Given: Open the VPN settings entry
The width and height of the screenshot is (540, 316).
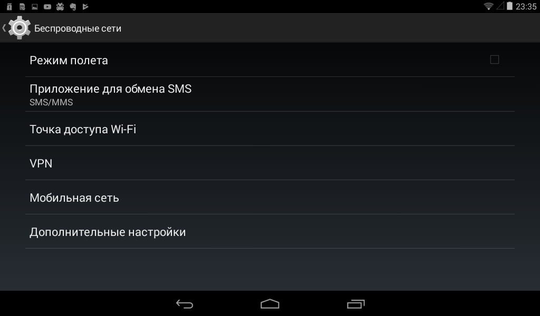Looking at the screenshot, I should (x=270, y=163).
